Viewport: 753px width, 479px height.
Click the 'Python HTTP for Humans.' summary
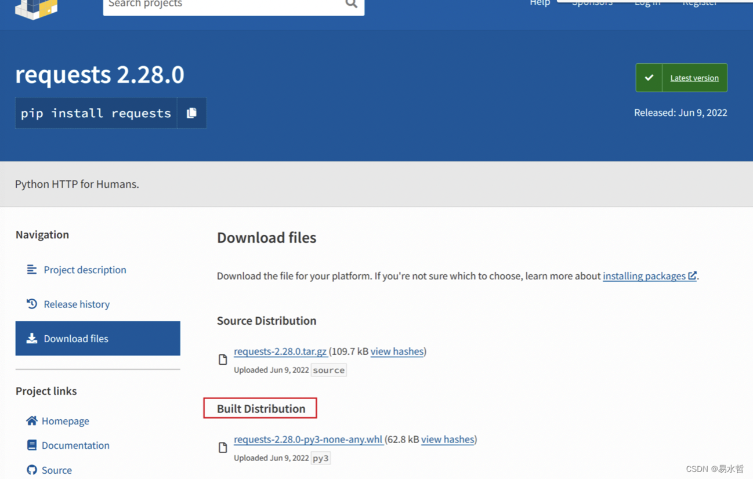point(77,184)
